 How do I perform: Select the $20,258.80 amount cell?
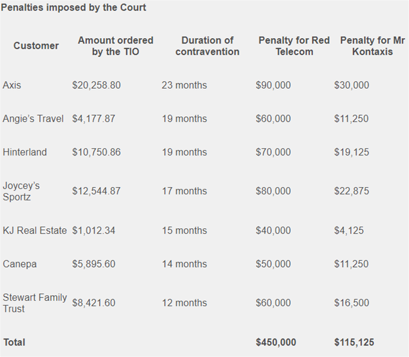97,85
